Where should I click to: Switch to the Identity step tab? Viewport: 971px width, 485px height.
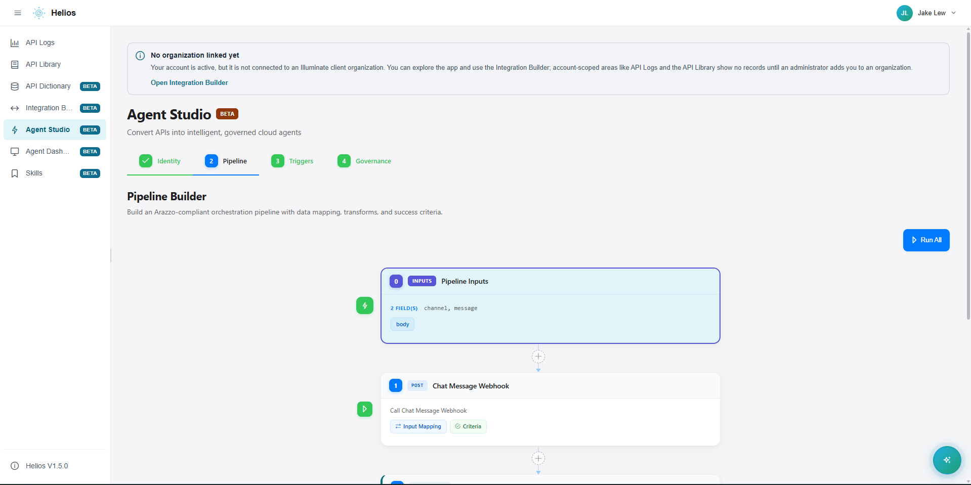(x=160, y=161)
